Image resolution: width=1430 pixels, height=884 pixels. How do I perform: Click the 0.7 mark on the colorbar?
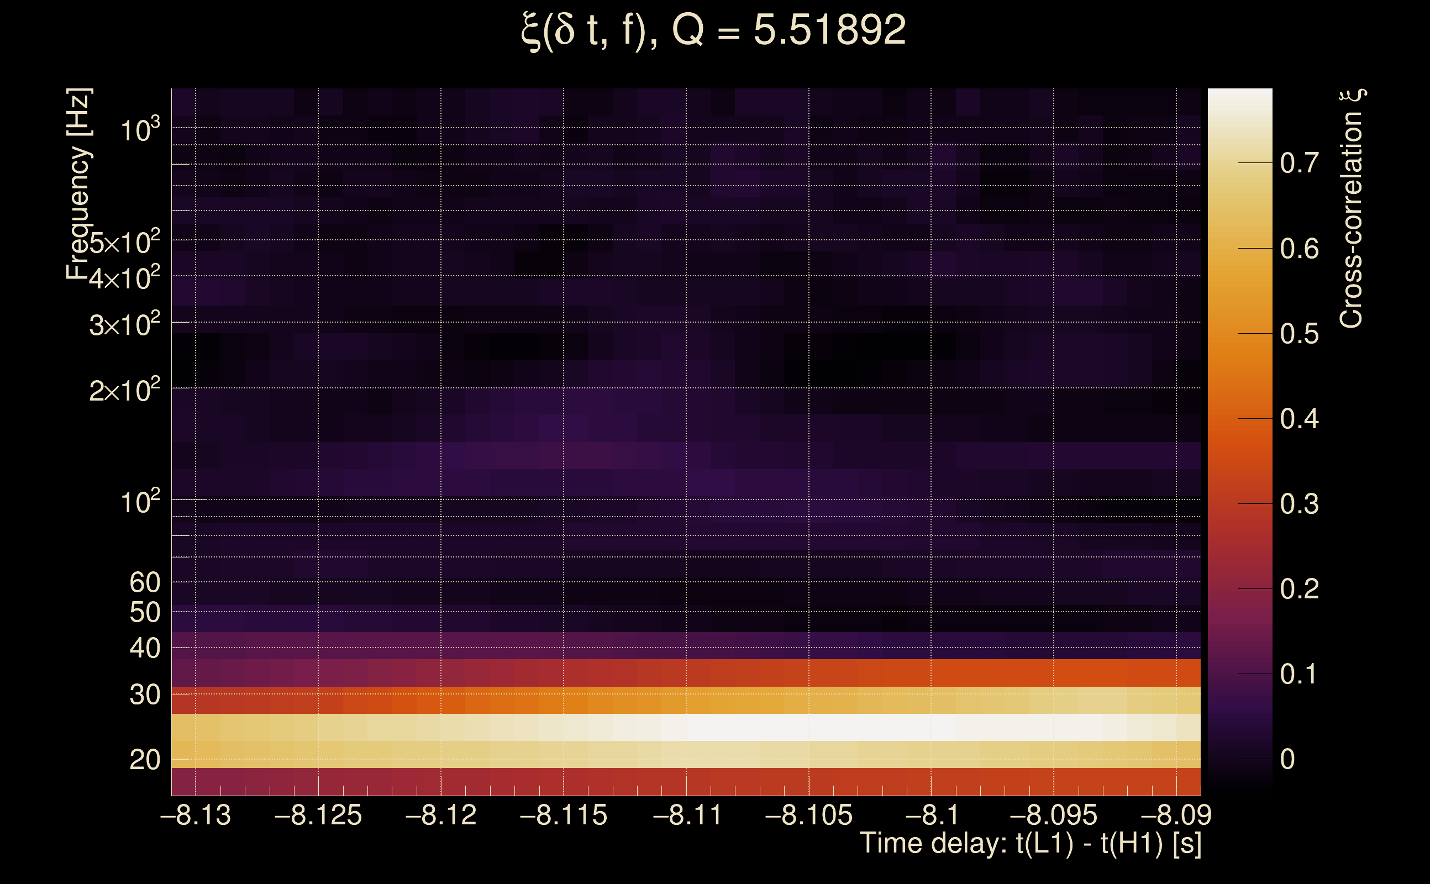tap(1299, 163)
